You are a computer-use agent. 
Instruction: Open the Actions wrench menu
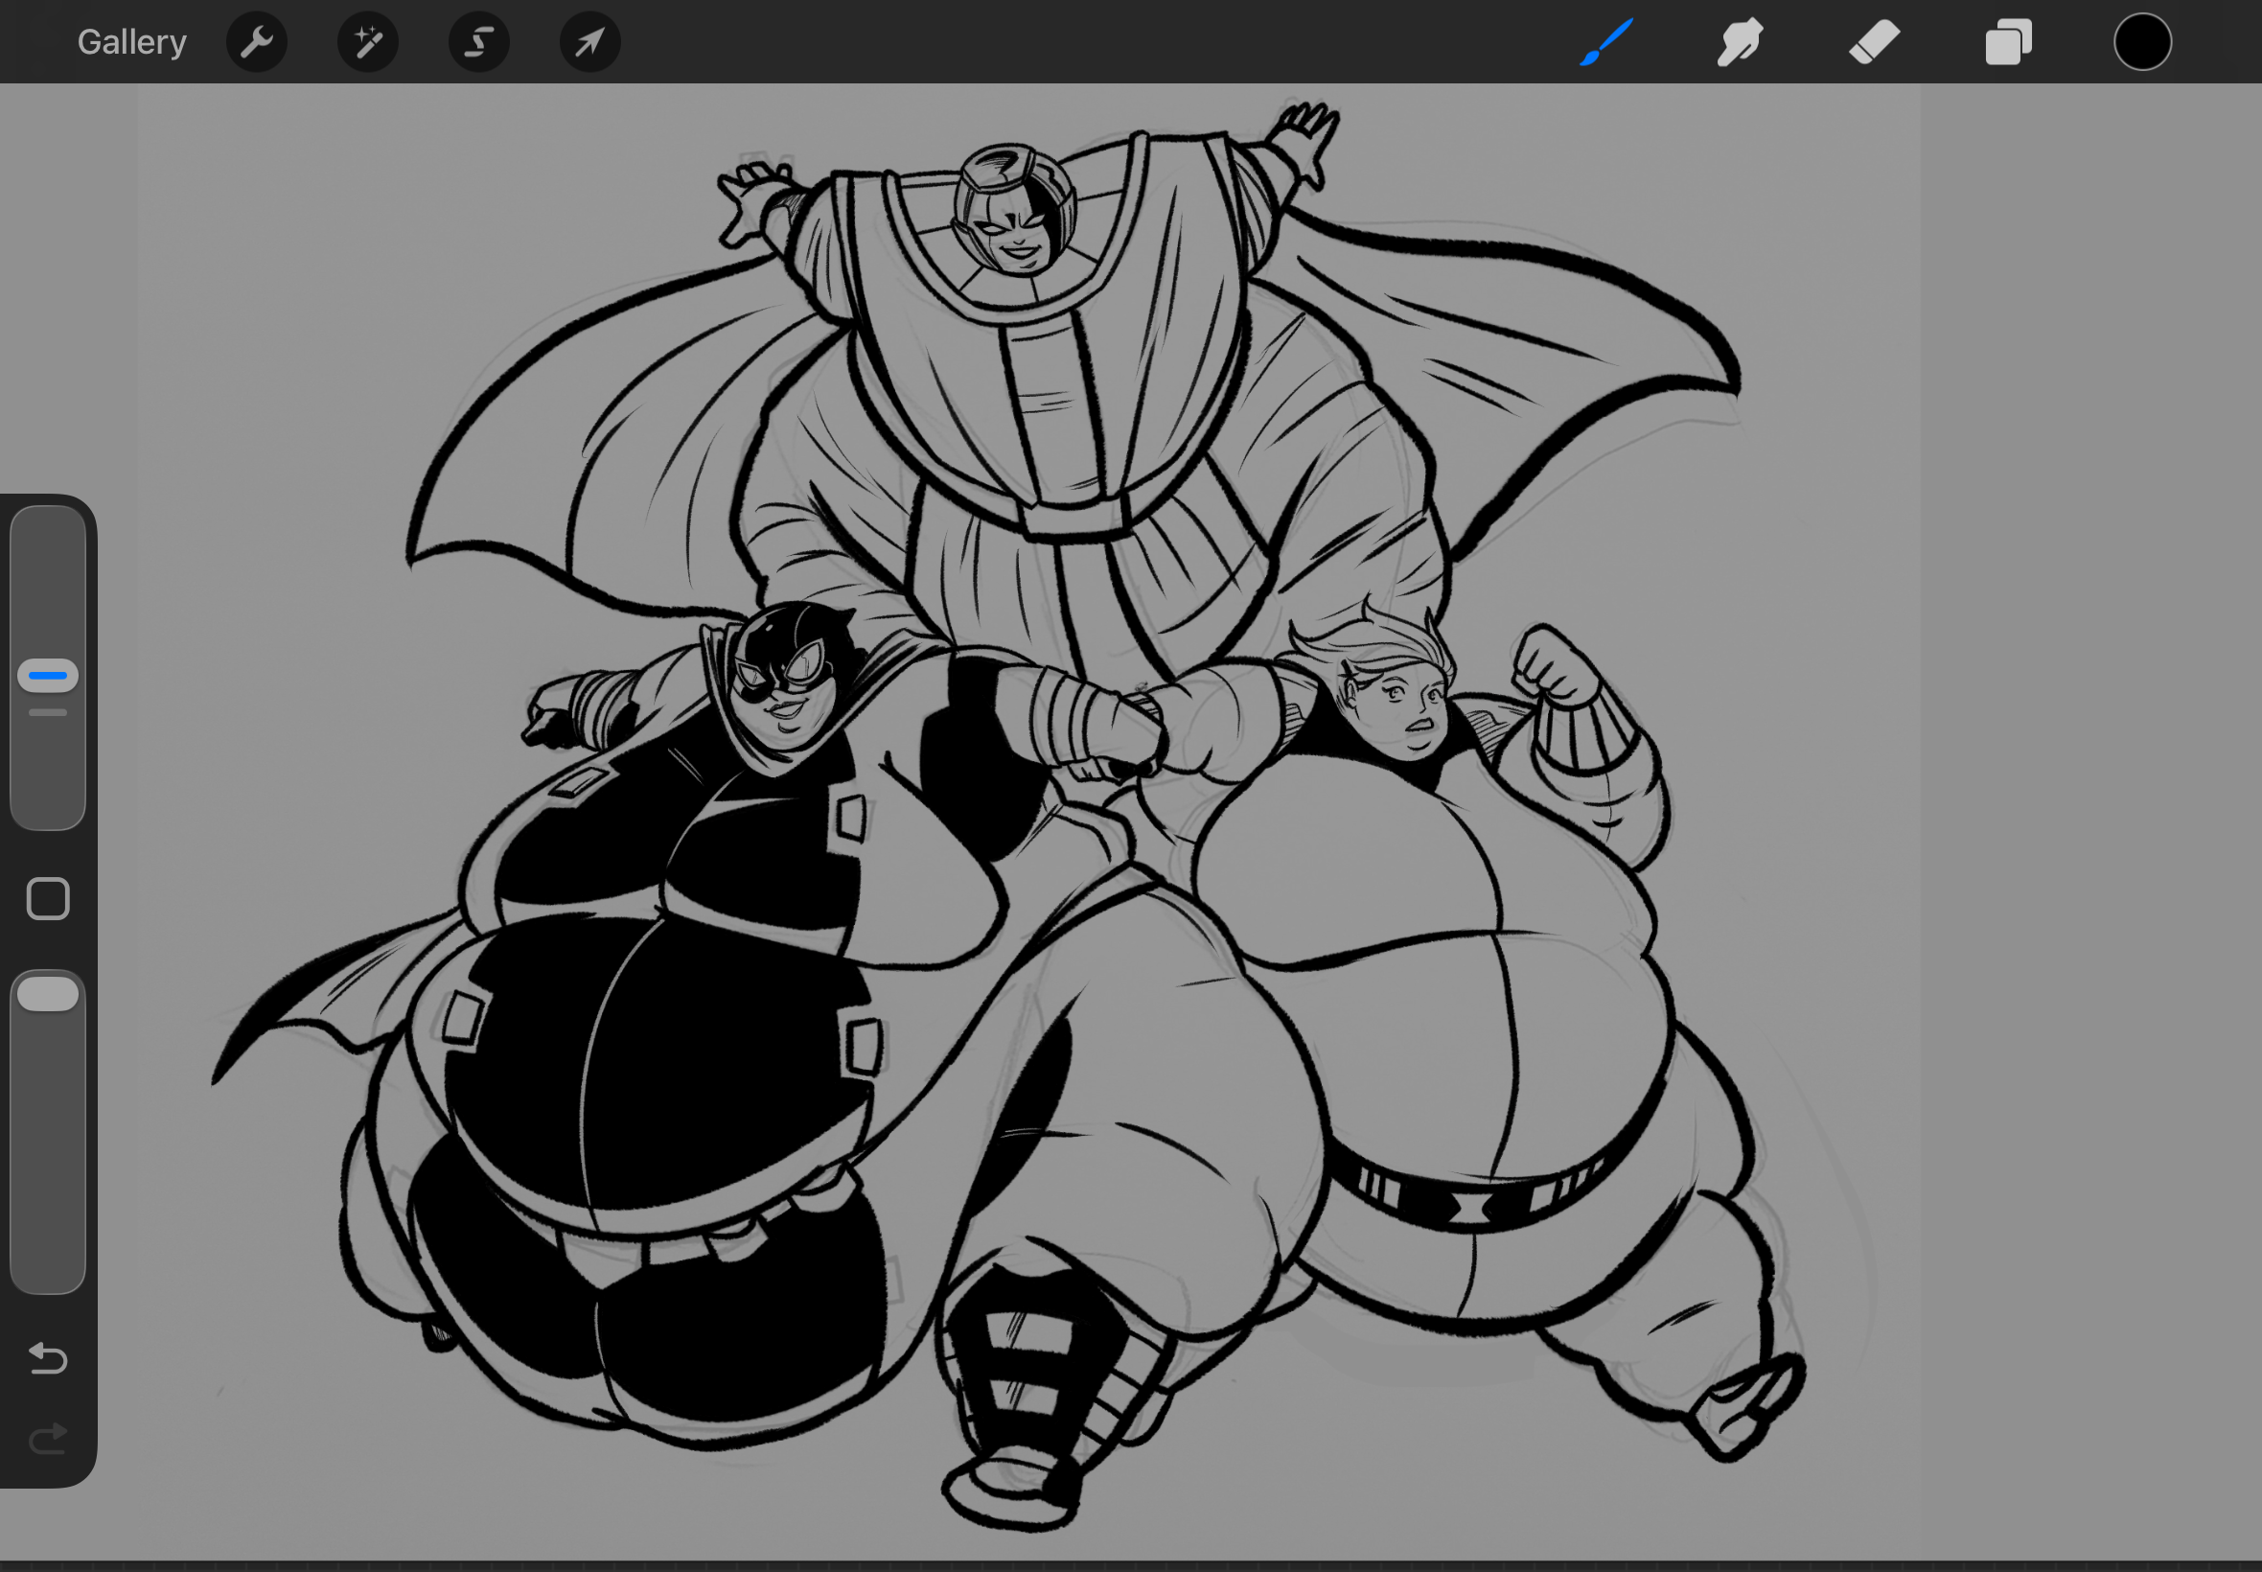pos(257,42)
